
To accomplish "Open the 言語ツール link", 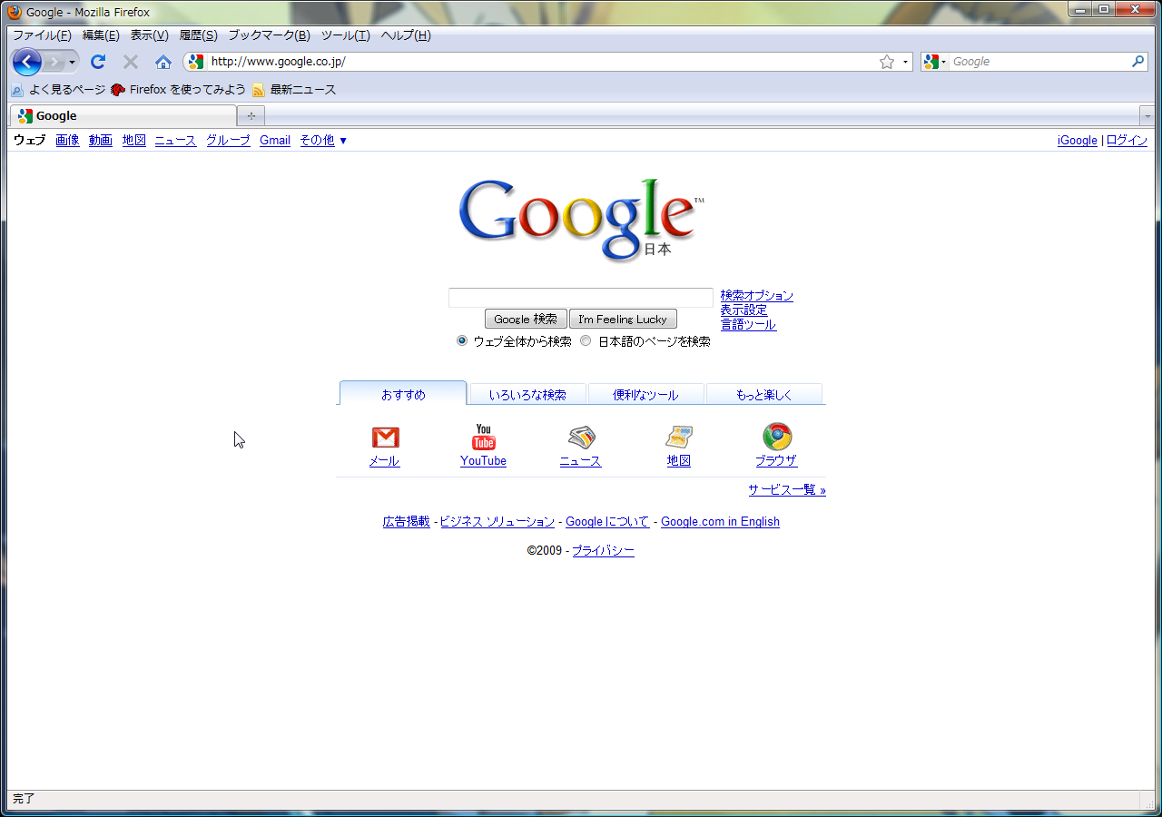I will (748, 324).
